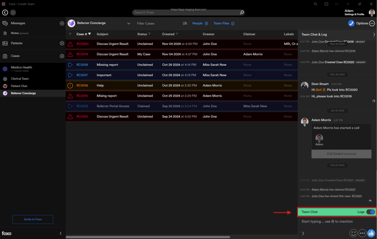The width and height of the screenshot is (377, 239).
Task: Click the second round icon next to back arrow
Action: (13, 13)
